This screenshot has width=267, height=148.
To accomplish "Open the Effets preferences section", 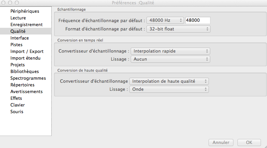I will pyautogui.click(x=16, y=98).
